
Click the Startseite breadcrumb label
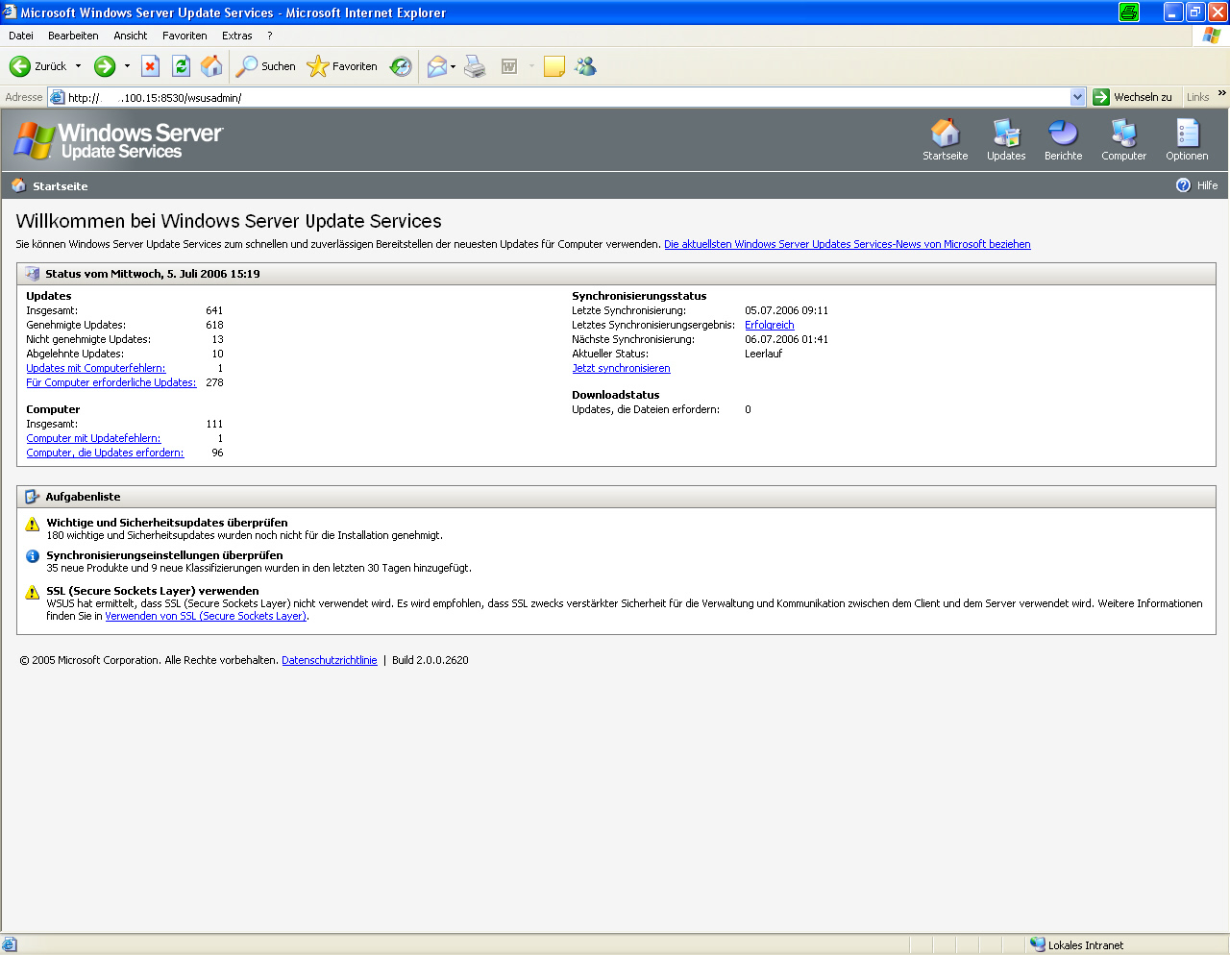[x=60, y=186]
